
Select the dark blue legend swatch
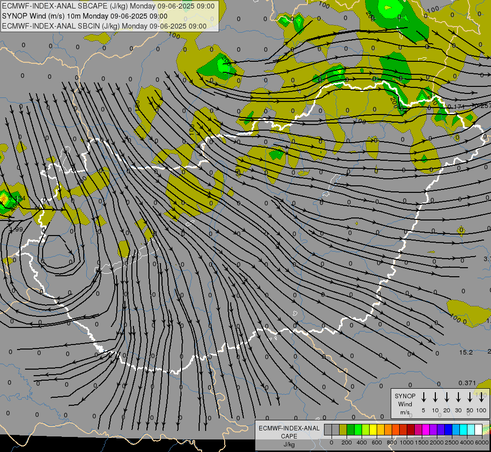pos(448,429)
